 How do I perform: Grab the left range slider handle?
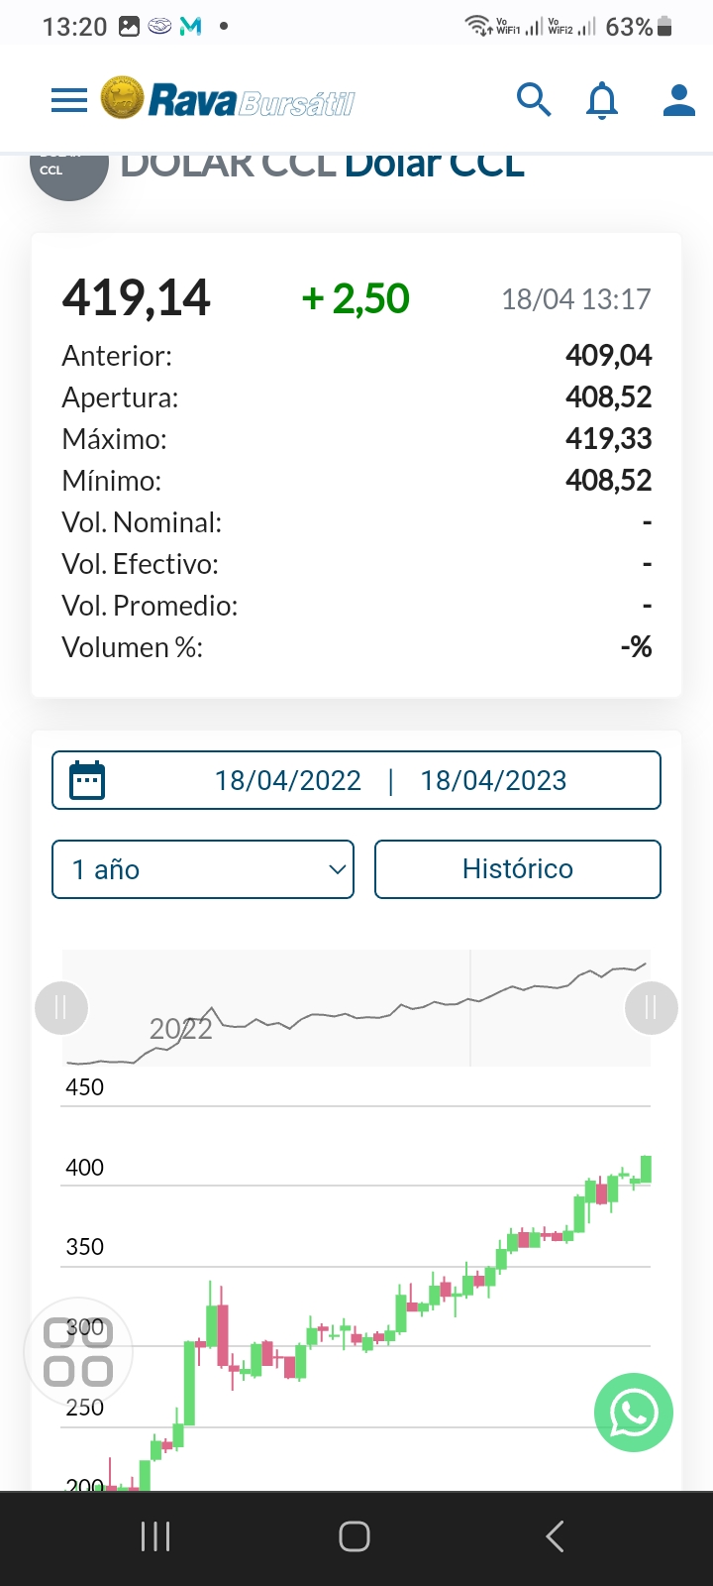click(61, 1008)
